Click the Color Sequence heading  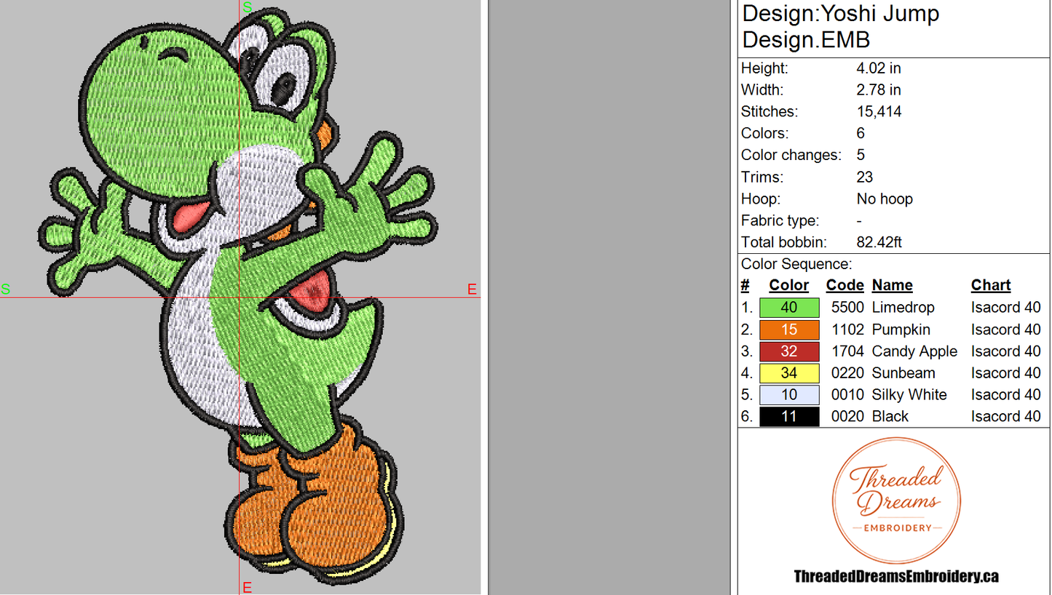(x=796, y=264)
